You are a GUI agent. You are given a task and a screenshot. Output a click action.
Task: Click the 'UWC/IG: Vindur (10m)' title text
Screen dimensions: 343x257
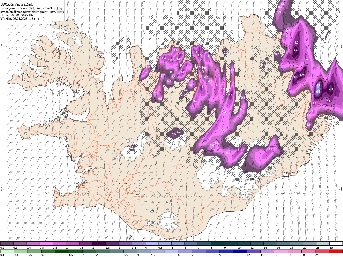pyautogui.click(x=16, y=5)
